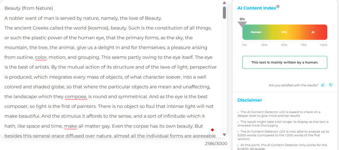Click the 50% tick label under gauge
The height and width of the screenshot is (150, 339).
tap(284, 45)
